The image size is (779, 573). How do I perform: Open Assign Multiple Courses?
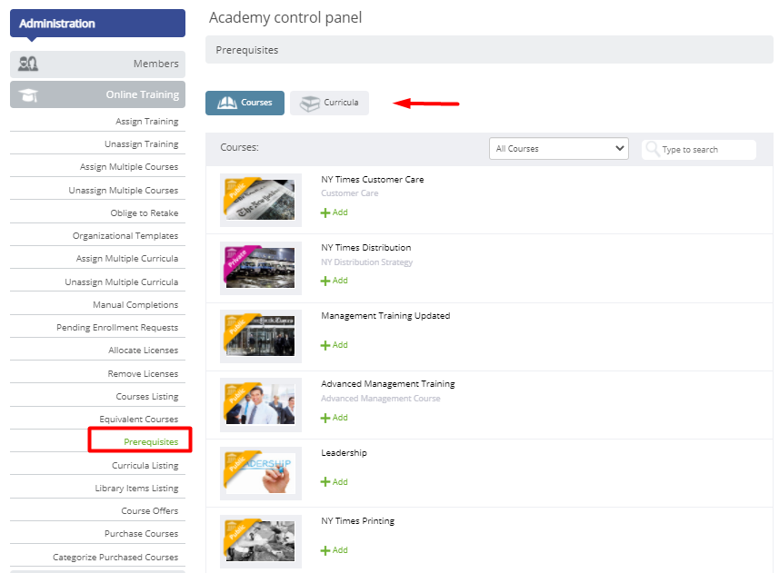coord(129,167)
